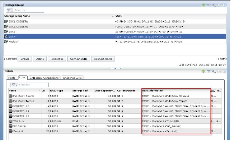The height and width of the screenshot is (142, 234).
Task: Select the Full Copy Source LUN name
Action: [24, 96]
